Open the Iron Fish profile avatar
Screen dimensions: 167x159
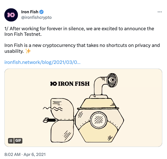(x=11, y=15)
